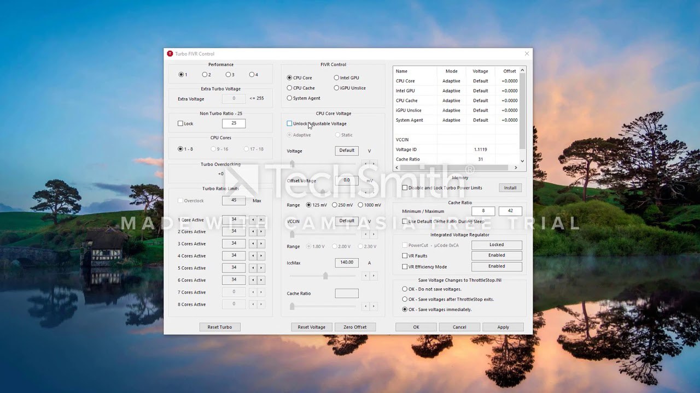700x393 pixels.
Task: Close the Turbo FIVR Control window
Action: (x=527, y=53)
